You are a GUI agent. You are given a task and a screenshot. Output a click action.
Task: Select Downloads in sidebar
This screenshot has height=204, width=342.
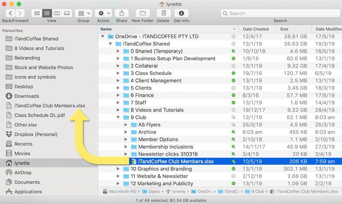[x=27, y=96]
